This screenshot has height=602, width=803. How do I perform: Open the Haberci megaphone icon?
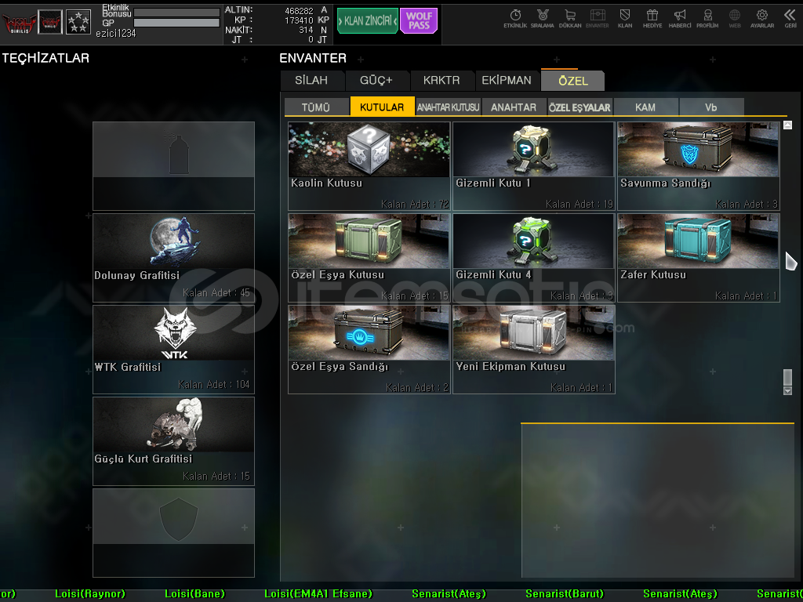[x=680, y=17]
